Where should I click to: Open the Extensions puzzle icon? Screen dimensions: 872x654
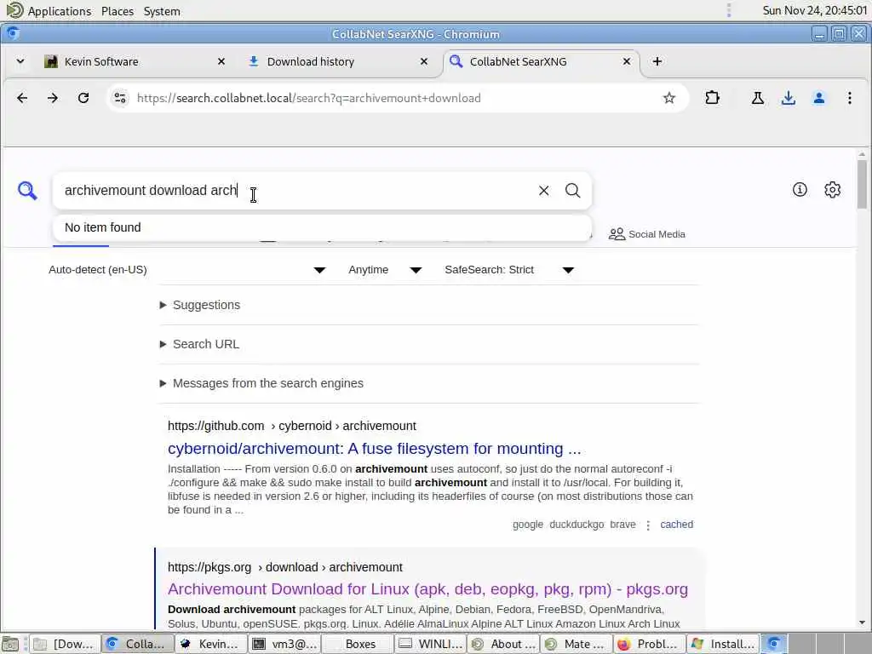pos(713,99)
